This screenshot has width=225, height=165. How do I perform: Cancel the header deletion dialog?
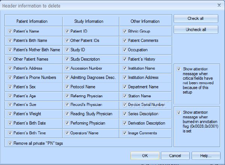[x=175, y=156]
